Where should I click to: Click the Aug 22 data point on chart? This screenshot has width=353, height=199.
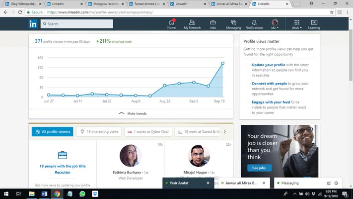point(164,86)
